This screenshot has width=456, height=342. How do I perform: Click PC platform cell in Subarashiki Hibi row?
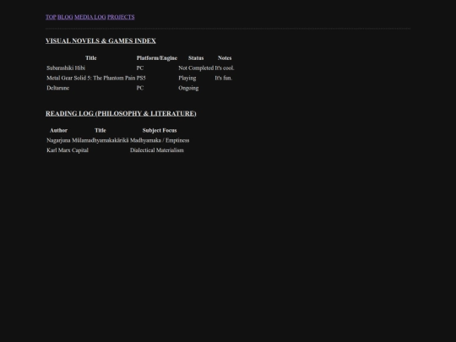pyautogui.click(x=140, y=68)
